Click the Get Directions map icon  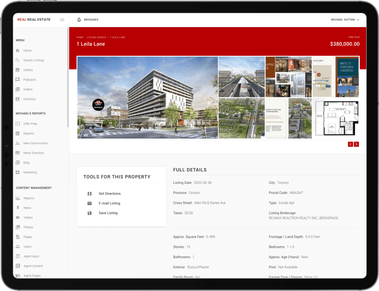(90, 194)
